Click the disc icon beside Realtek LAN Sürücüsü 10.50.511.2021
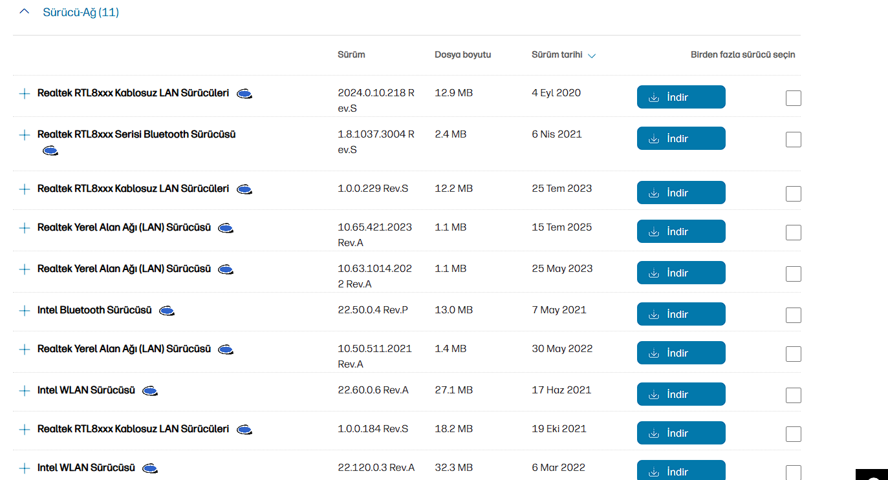The width and height of the screenshot is (888, 480). (x=226, y=350)
